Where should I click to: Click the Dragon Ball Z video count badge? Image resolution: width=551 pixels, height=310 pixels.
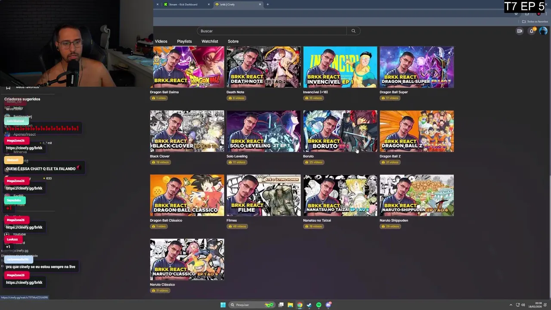(390, 162)
